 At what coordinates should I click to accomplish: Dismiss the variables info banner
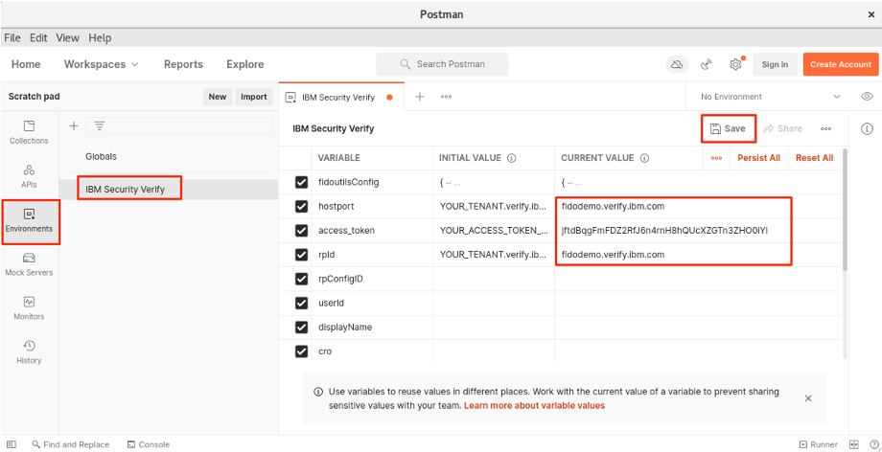(x=808, y=398)
